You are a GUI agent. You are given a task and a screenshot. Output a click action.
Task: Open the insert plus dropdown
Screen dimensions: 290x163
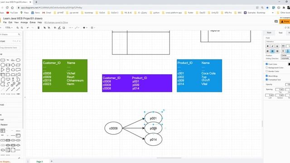(85, 28)
